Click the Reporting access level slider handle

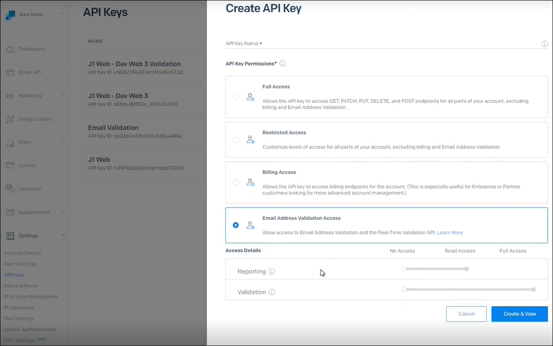[467, 269]
